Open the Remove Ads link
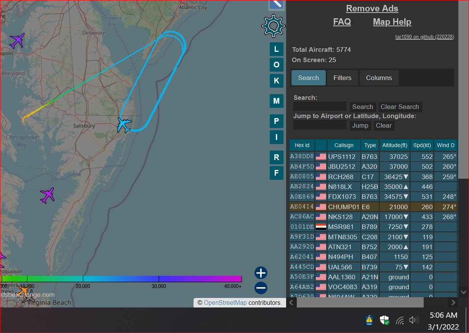 [x=372, y=8]
